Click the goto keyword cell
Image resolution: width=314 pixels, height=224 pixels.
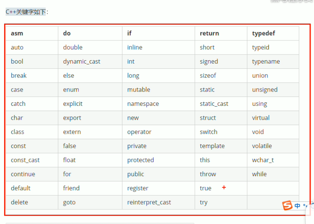[x=90, y=202]
